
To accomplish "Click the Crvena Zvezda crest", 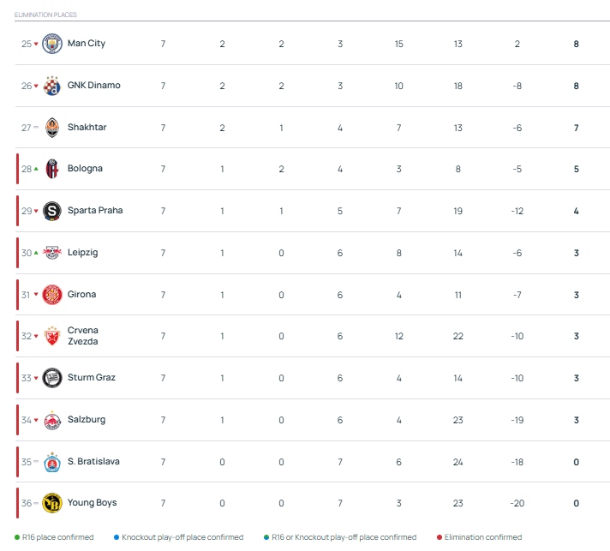I will tap(51, 336).
